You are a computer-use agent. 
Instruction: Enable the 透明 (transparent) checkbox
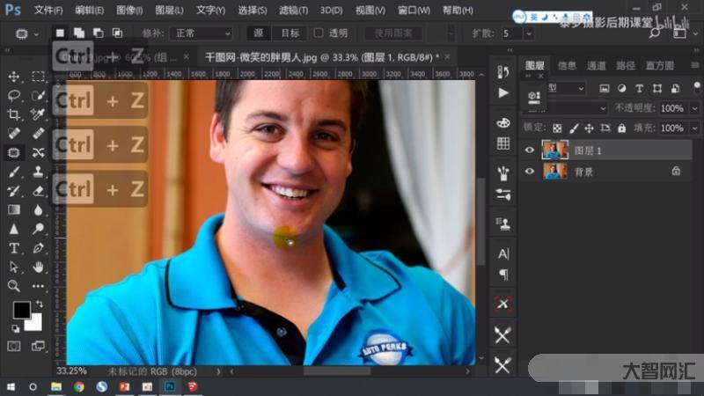click(319, 33)
